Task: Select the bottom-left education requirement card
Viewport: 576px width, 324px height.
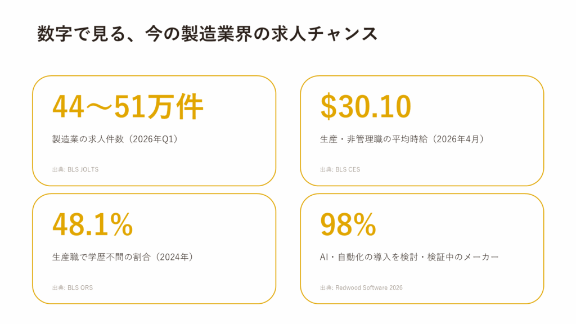Action: tap(154, 249)
